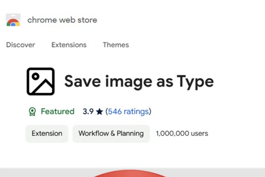Viewport: 265px width, 177px height.
Task: Go to the Themes tab
Action: coord(116,45)
